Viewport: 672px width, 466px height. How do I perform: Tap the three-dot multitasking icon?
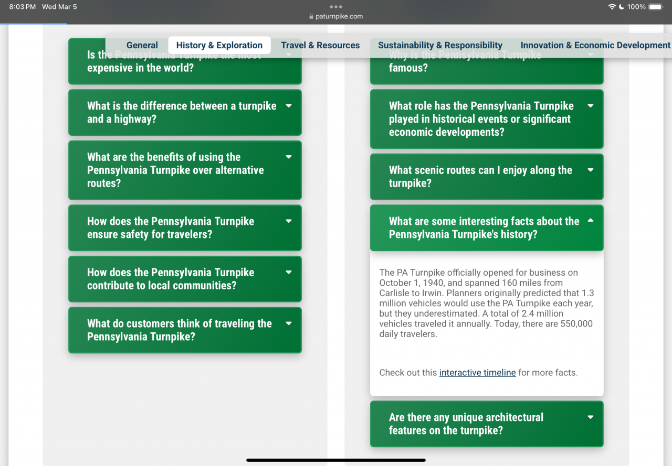(336, 7)
